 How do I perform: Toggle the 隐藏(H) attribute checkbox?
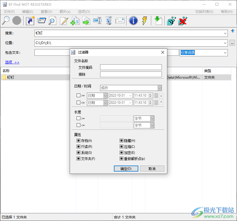coord(121,141)
